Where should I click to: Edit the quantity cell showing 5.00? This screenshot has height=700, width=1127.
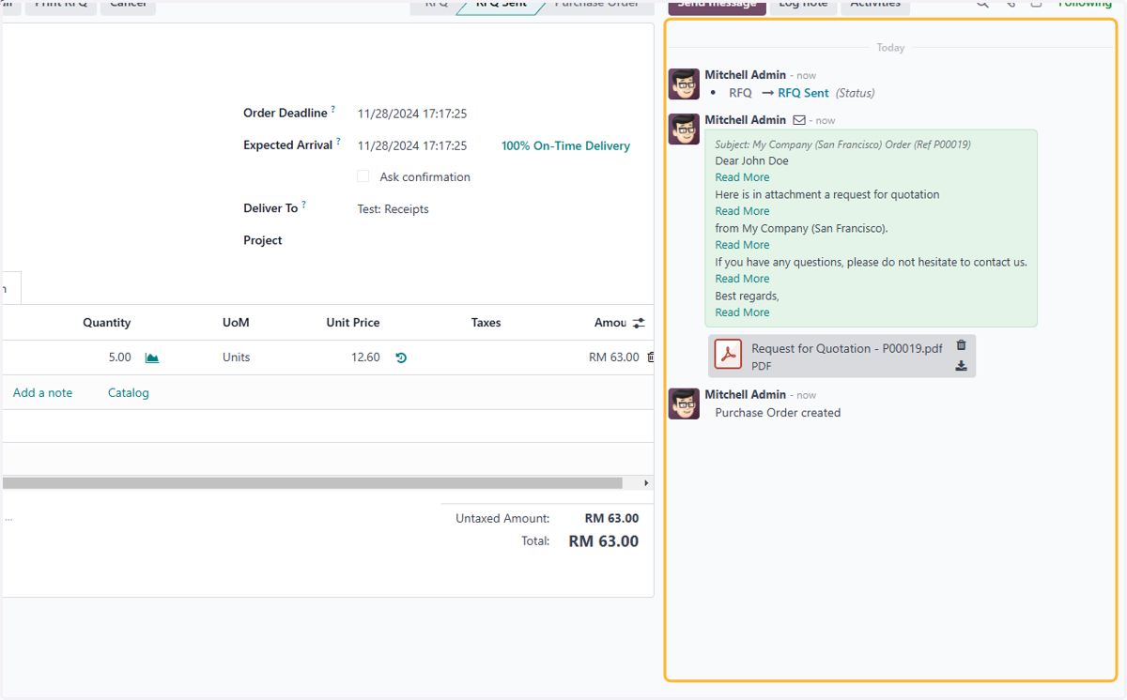click(x=119, y=358)
